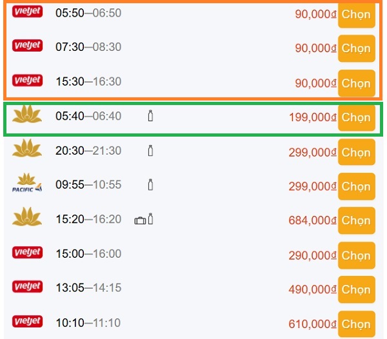The image size is (387, 339).
Task: Click Pacific Airlines logo for 09:55 flight
Action: [27, 184]
